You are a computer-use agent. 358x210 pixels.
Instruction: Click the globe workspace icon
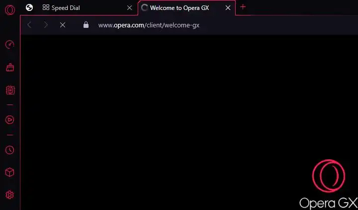pos(29,7)
